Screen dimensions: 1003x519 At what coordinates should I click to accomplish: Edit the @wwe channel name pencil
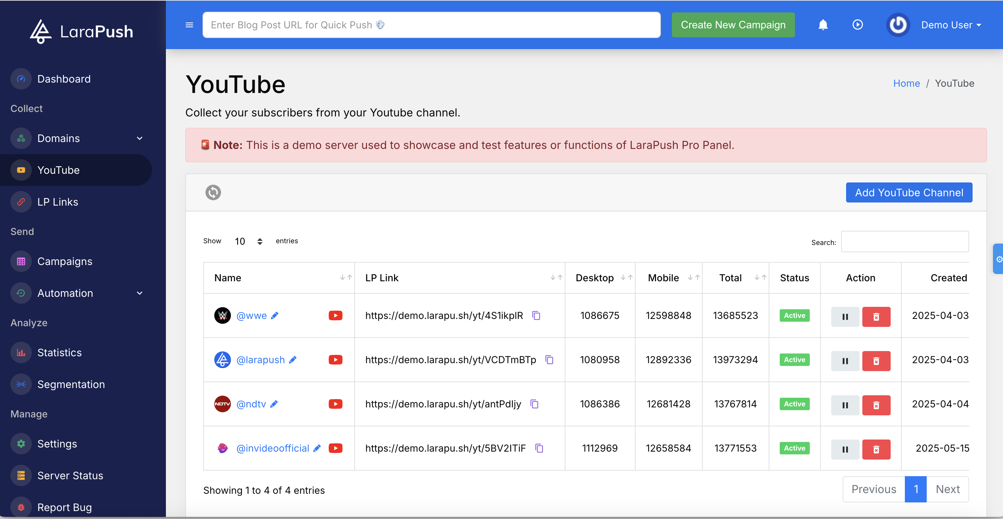(274, 316)
